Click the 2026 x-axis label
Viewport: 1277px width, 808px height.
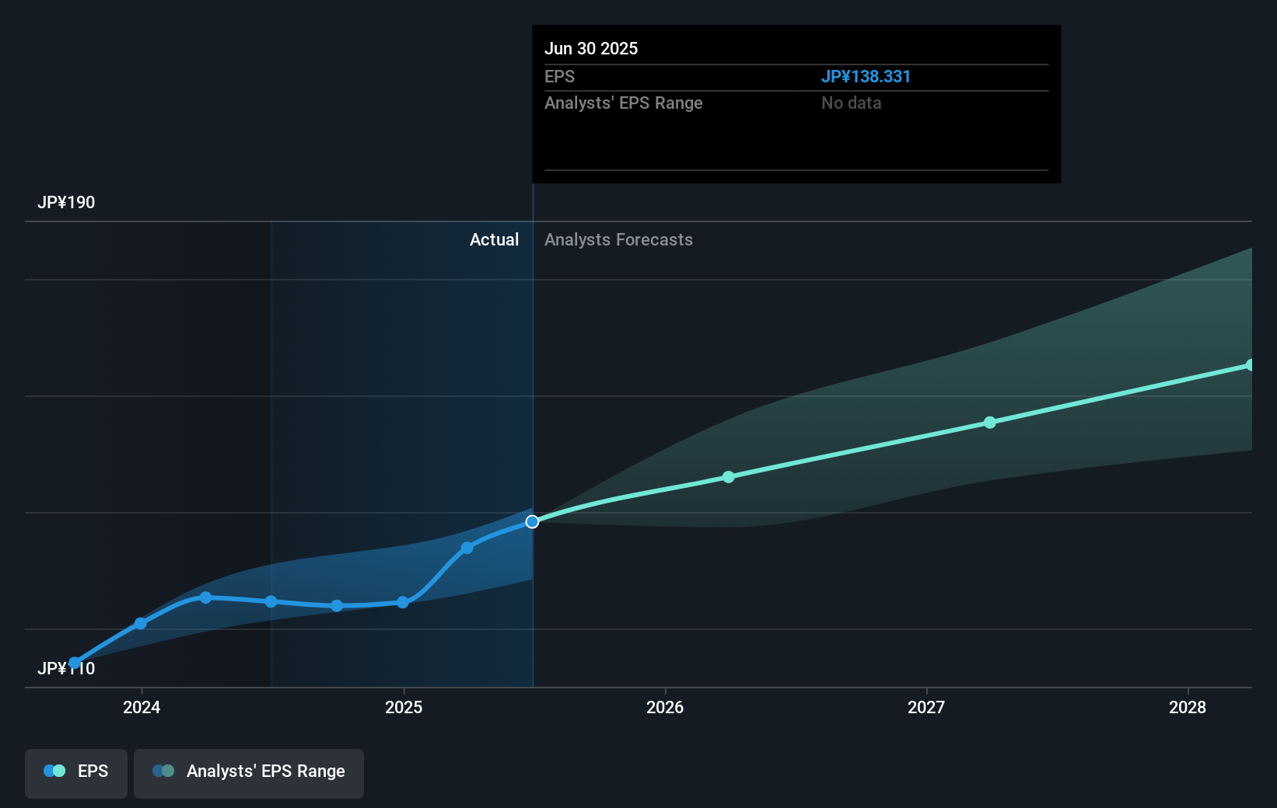[x=665, y=707]
